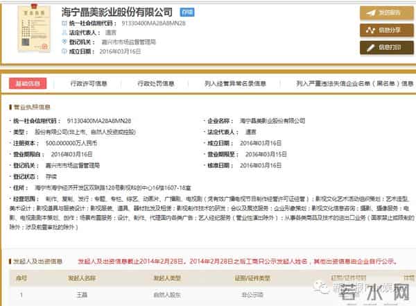Click the info icon beside 成立日期
The image size is (416, 306).
pos(64,51)
